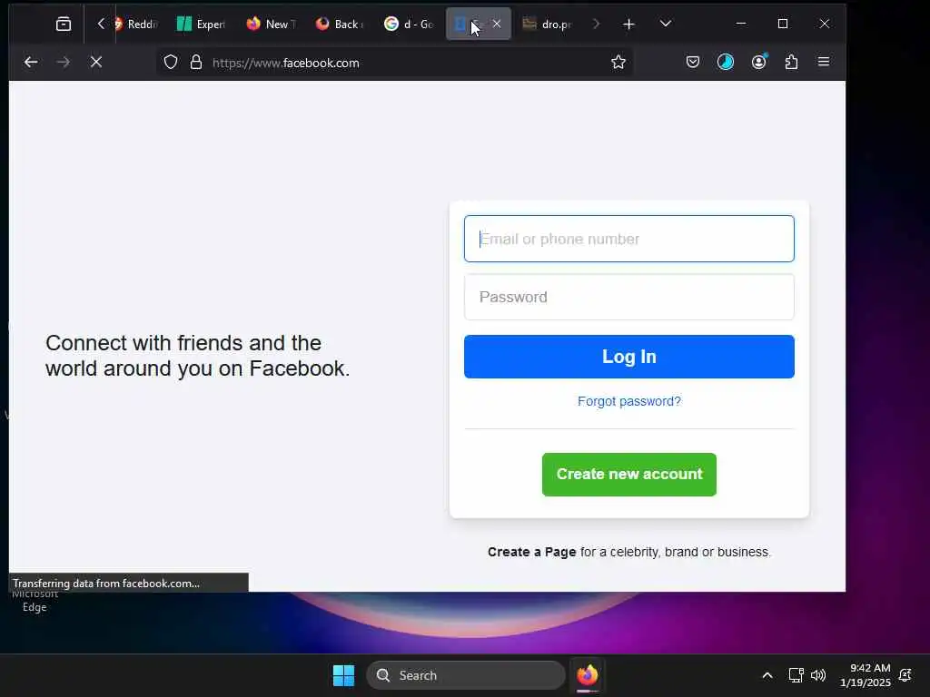This screenshot has height=697, width=930.
Task: Click the Firefox taskbar icon
Action: coord(588,675)
